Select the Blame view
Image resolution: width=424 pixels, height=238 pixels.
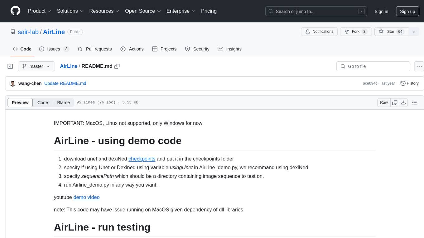pyautogui.click(x=64, y=102)
